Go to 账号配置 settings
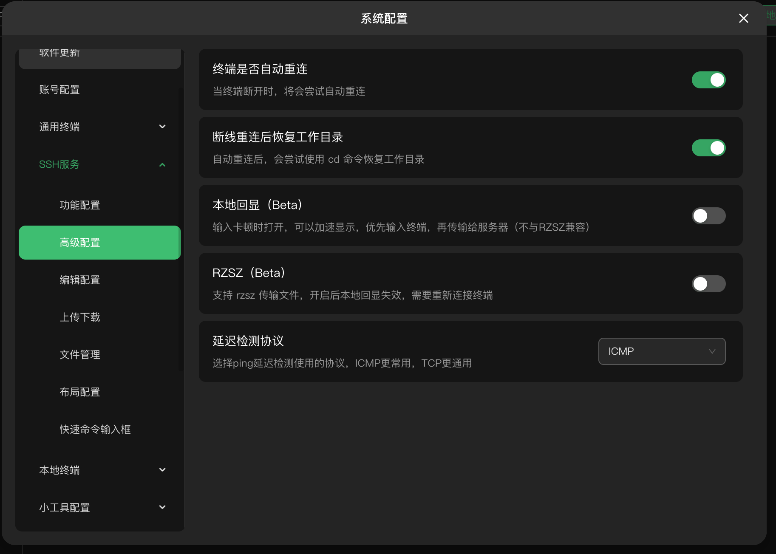The height and width of the screenshot is (554, 776). tap(59, 89)
